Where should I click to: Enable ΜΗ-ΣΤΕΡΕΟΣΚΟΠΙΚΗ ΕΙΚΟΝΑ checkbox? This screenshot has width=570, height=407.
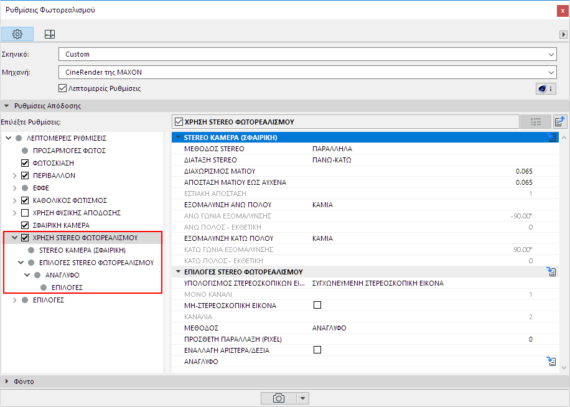[x=317, y=305]
